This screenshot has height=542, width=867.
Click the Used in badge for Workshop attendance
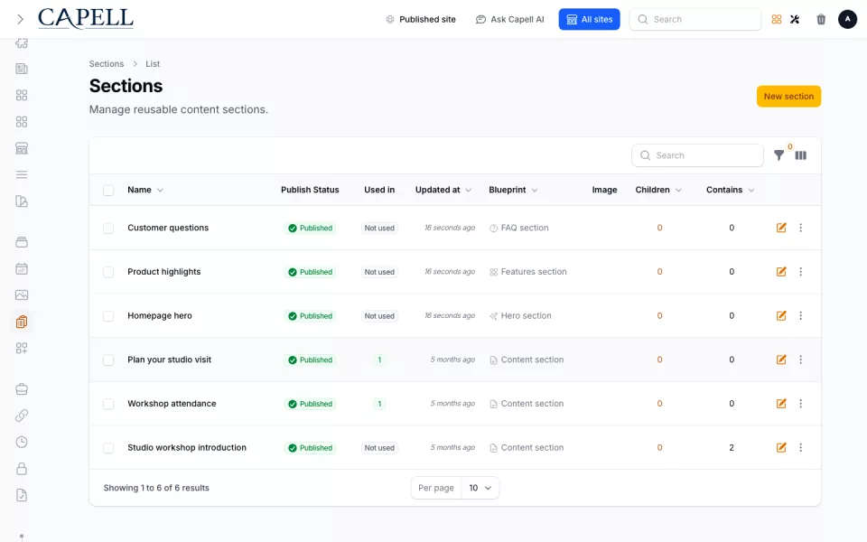pos(379,404)
